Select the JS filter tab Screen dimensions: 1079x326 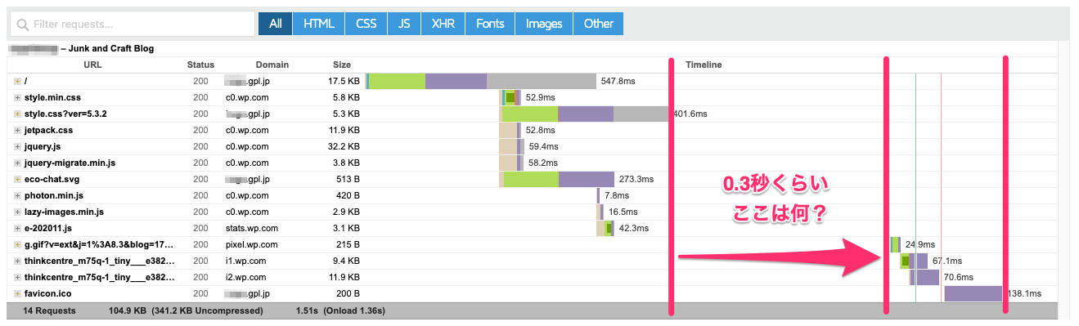404,24
